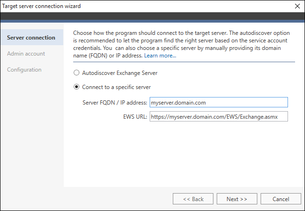Click the 'EWS URL:' label
The width and height of the screenshot is (305, 211).
(135, 117)
